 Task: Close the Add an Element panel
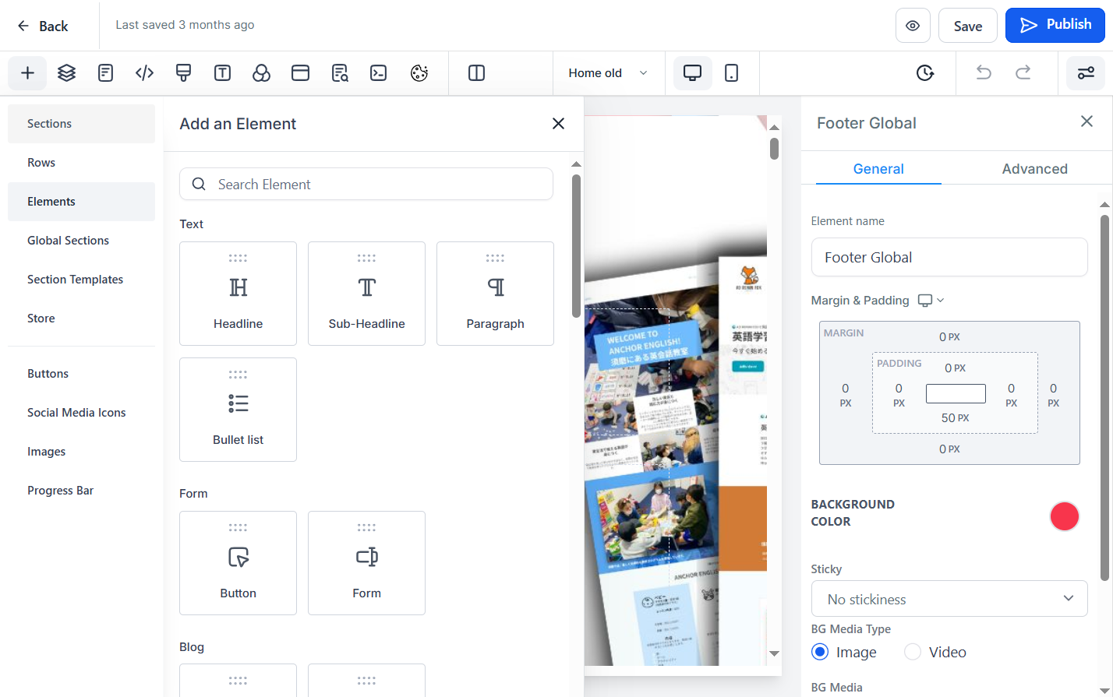[558, 124]
